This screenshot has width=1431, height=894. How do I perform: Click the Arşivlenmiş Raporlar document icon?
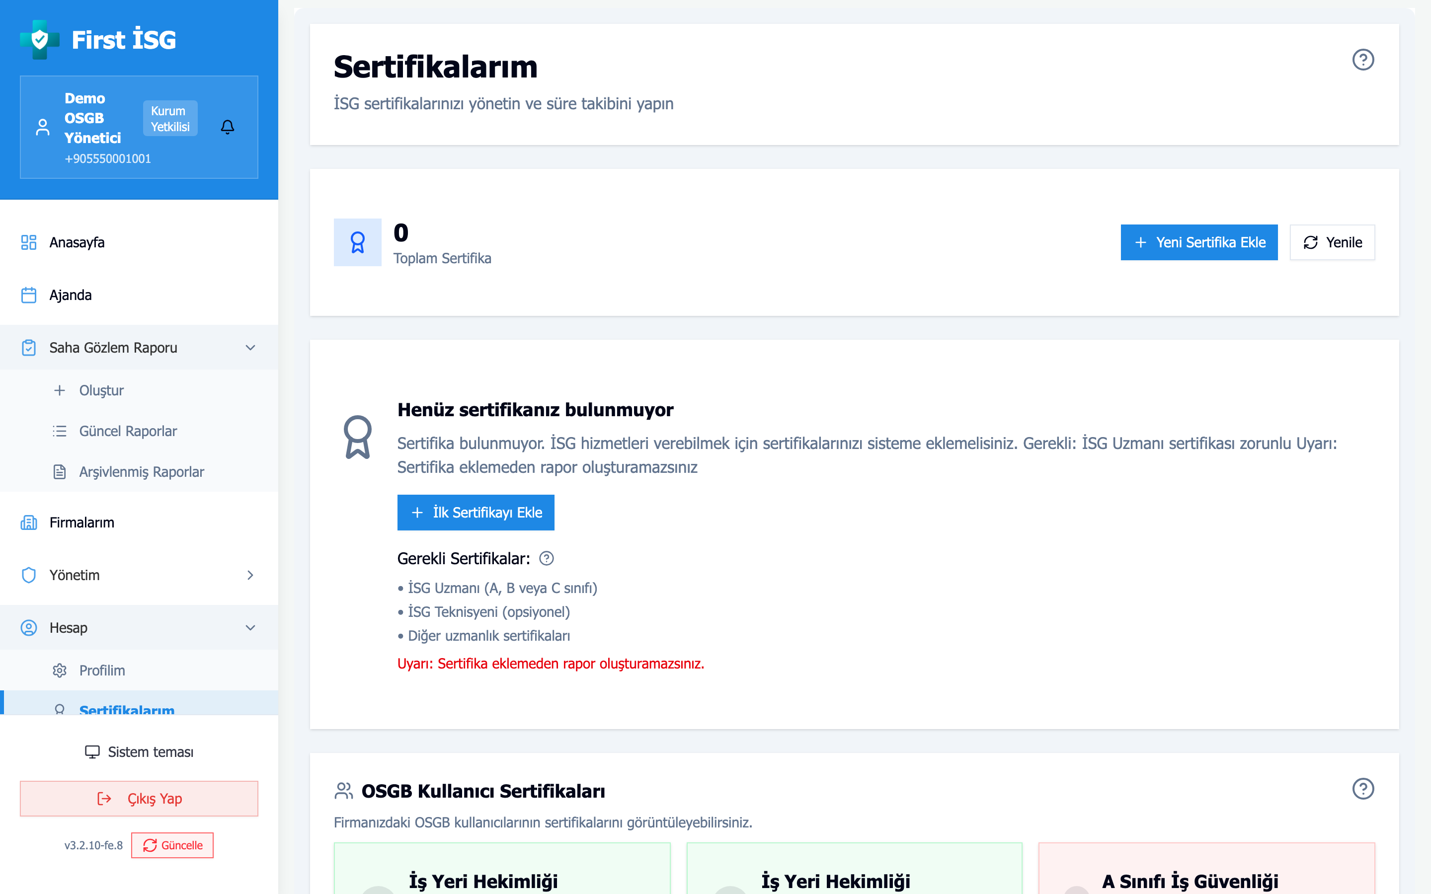(60, 471)
